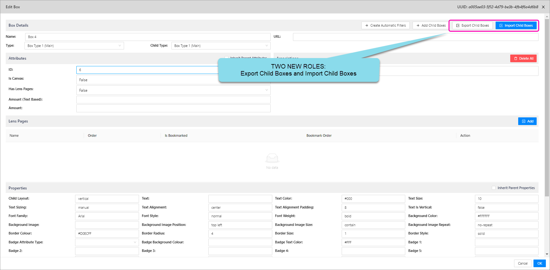Edit the Border Radius field

coord(240,234)
